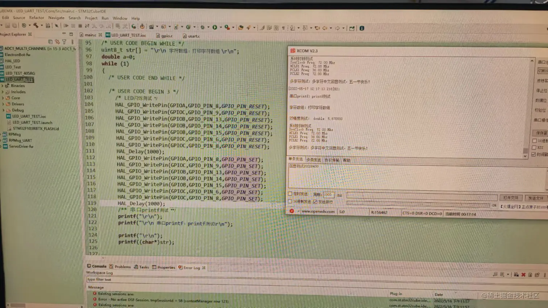548x308 pixels.
Task: Select the 多条发送 tab in XCOM
Action: 314,160
